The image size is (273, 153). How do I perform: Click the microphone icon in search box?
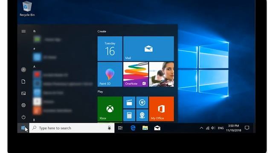[109, 128]
